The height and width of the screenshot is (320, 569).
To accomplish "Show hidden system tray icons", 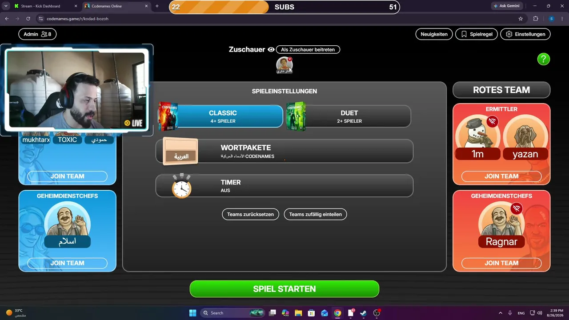I will click(500, 313).
